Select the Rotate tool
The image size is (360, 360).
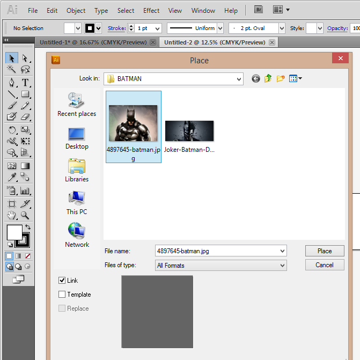[x=12, y=130]
